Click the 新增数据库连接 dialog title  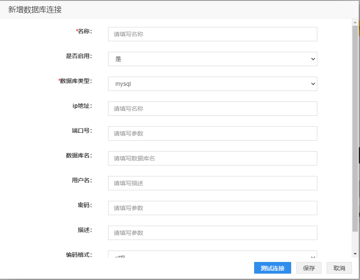point(35,10)
